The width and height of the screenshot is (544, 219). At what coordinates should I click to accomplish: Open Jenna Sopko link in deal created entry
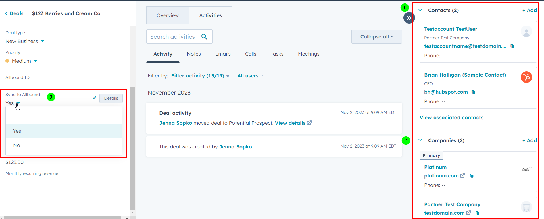click(x=235, y=147)
